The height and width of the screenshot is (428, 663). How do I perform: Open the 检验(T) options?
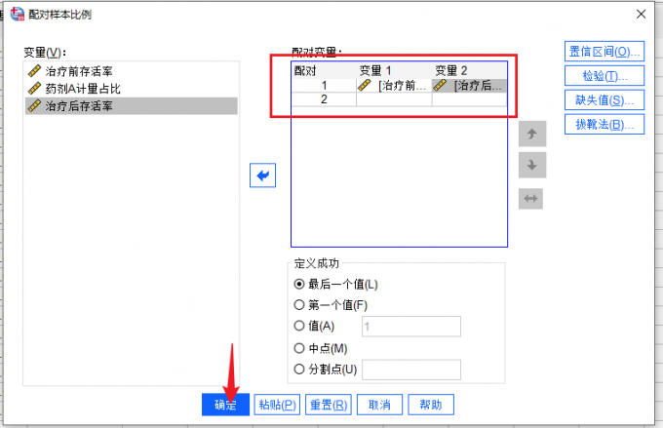click(x=604, y=76)
